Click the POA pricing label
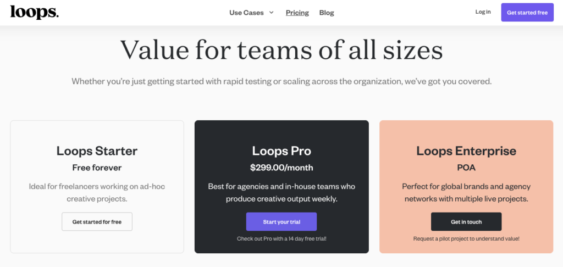 (x=466, y=168)
